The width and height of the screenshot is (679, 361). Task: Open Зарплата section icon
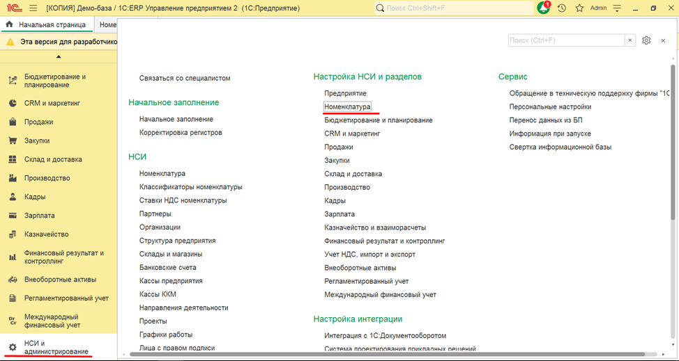click(x=13, y=216)
